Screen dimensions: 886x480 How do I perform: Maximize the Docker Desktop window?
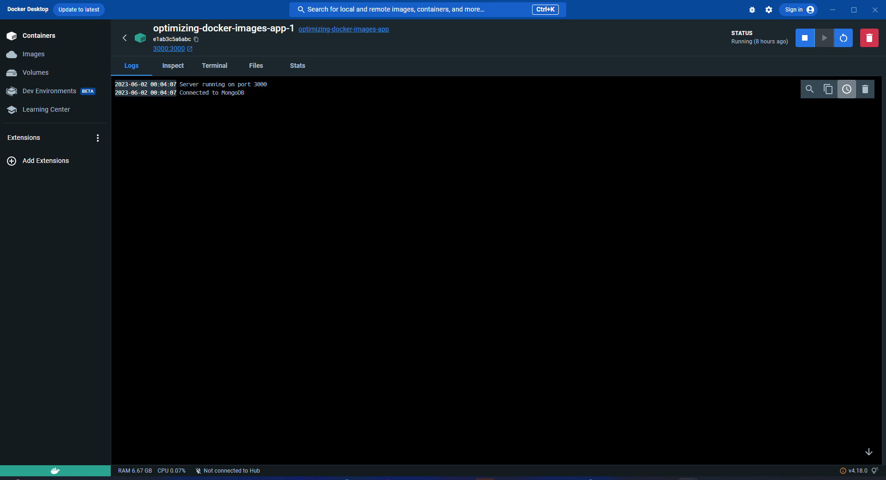click(854, 10)
